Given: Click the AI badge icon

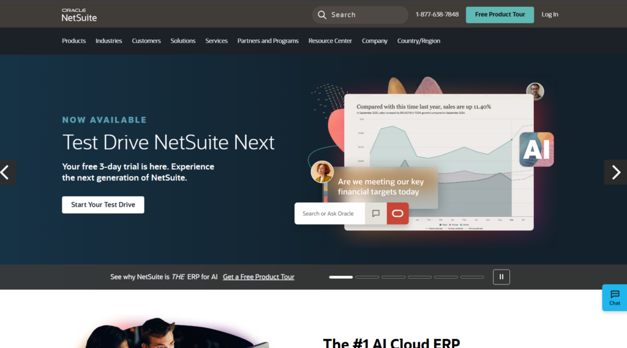Looking at the screenshot, I should pos(536,149).
